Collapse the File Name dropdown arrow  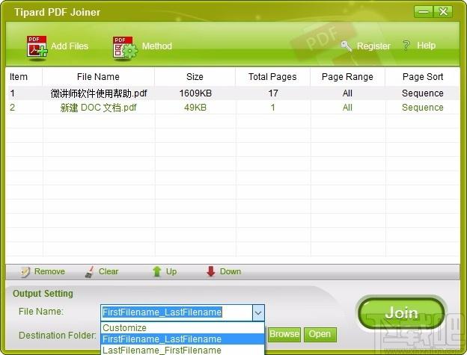(x=258, y=313)
